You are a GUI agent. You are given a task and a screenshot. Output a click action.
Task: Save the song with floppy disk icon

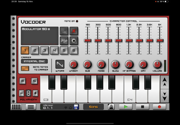click(76, 107)
